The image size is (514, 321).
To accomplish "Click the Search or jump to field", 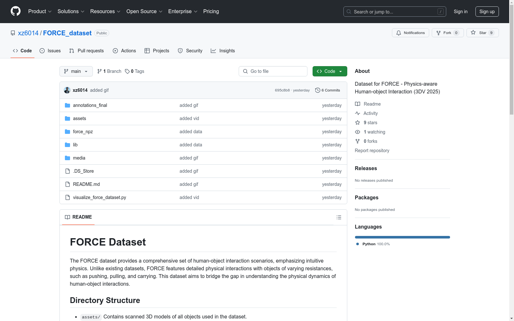I will (394, 12).
